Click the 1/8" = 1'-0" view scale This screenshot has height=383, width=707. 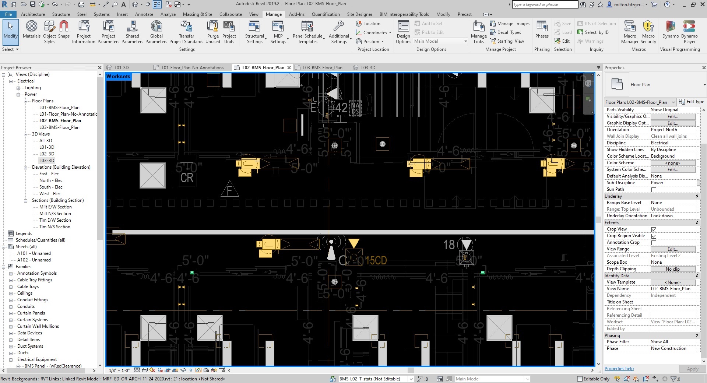[119, 370]
